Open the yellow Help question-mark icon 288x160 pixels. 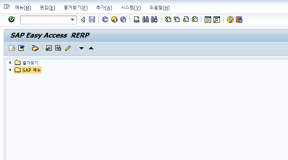[230, 20]
